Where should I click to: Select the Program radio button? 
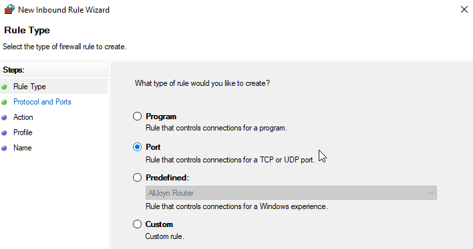tap(137, 116)
